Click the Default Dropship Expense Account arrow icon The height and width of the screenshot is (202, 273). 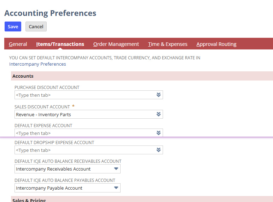pyautogui.click(x=158, y=150)
